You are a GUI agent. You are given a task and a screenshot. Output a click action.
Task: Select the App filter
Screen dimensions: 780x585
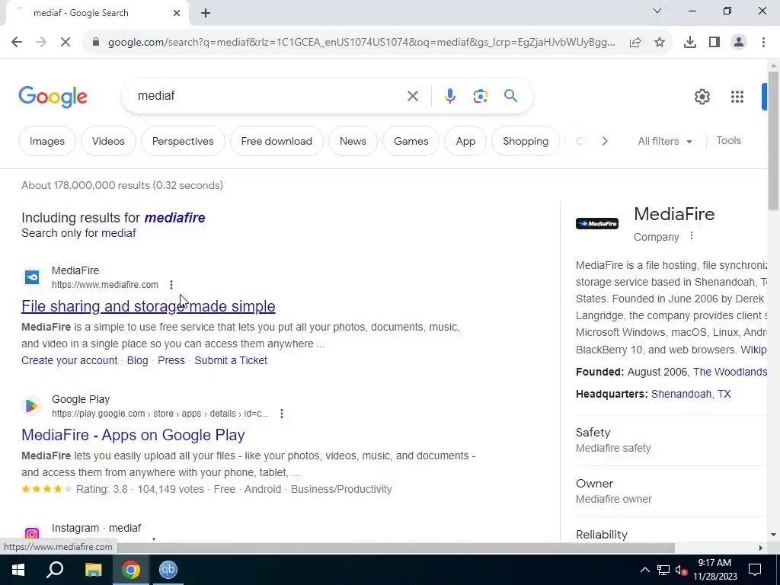click(465, 141)
